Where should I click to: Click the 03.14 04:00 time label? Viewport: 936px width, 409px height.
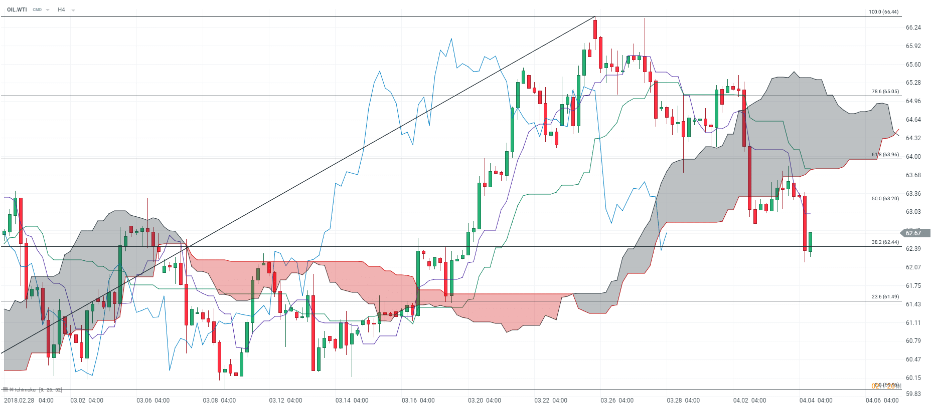click(352, 400)
